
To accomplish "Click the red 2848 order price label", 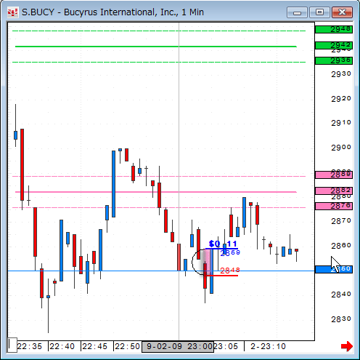I will (x=230, y=270).
